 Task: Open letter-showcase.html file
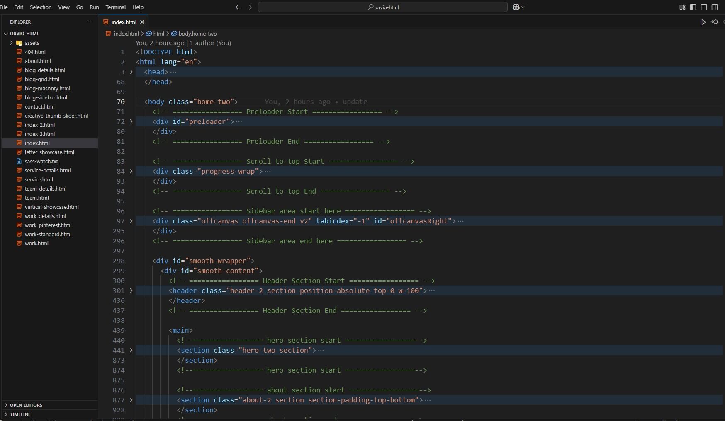(x=49, y=152)
